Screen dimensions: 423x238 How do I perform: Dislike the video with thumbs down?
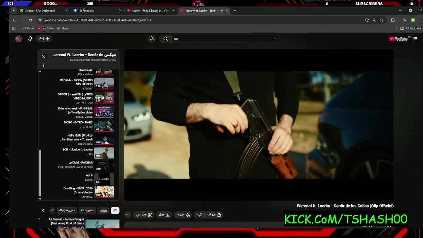199,215
